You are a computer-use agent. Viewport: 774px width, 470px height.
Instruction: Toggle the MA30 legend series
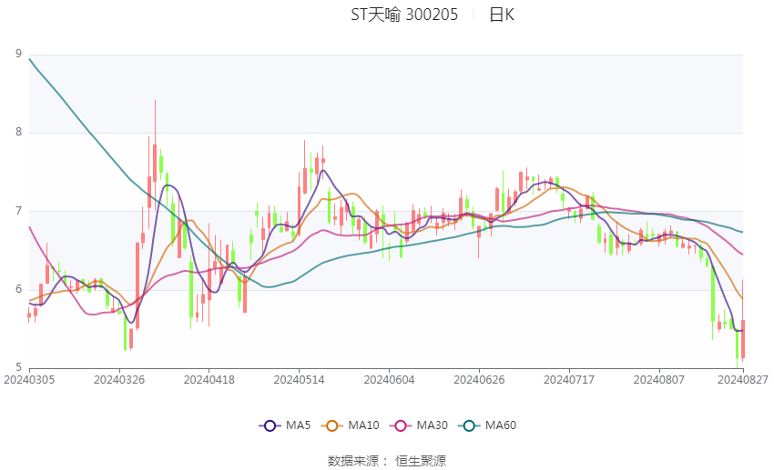click(419, 425)
